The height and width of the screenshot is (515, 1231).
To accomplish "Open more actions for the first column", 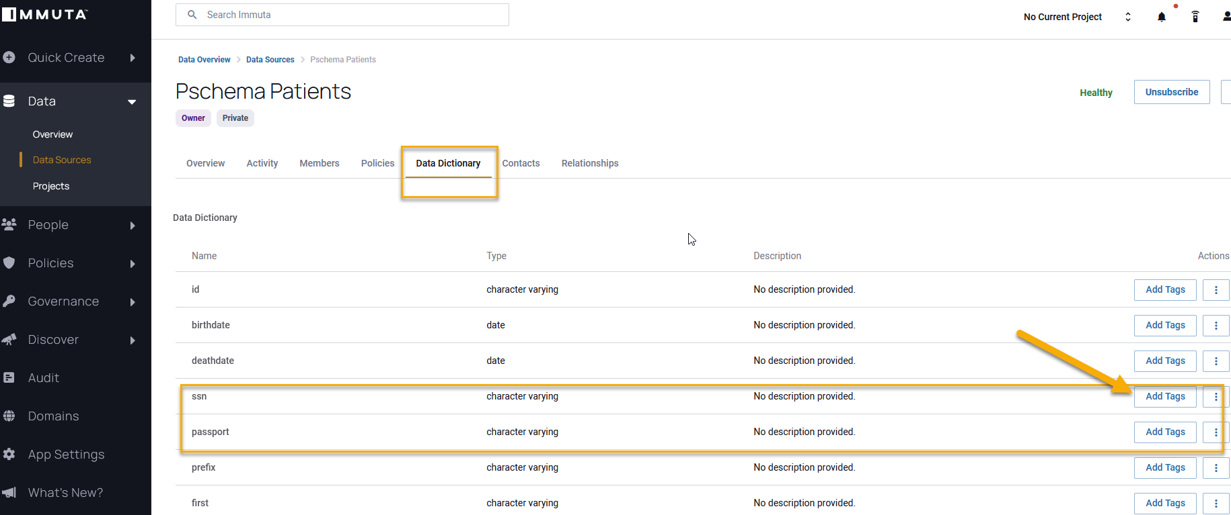I will tap(1216, 504).
